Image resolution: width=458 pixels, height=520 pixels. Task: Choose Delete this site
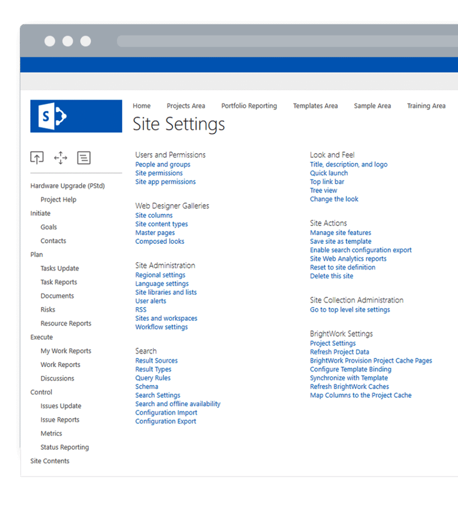(332, 276)
